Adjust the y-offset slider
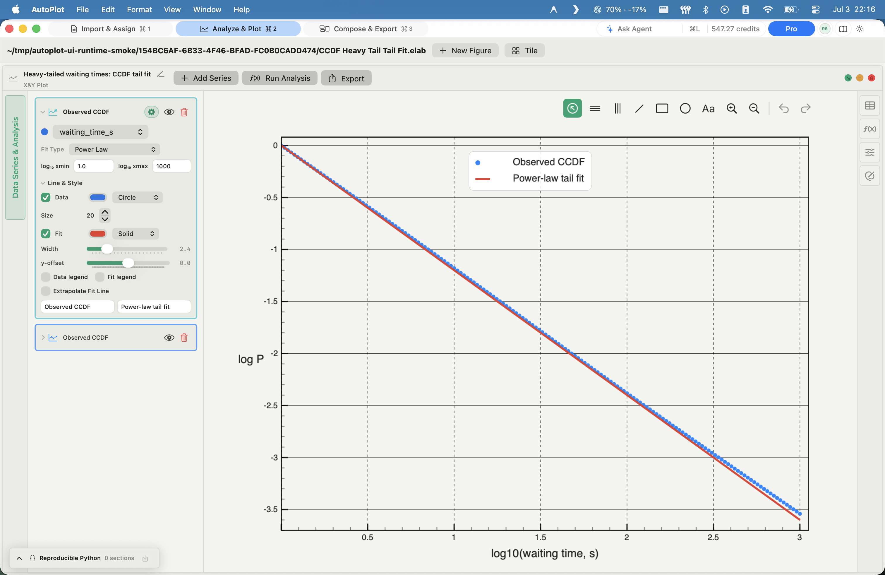885x575 pixels. pos(128,263)
